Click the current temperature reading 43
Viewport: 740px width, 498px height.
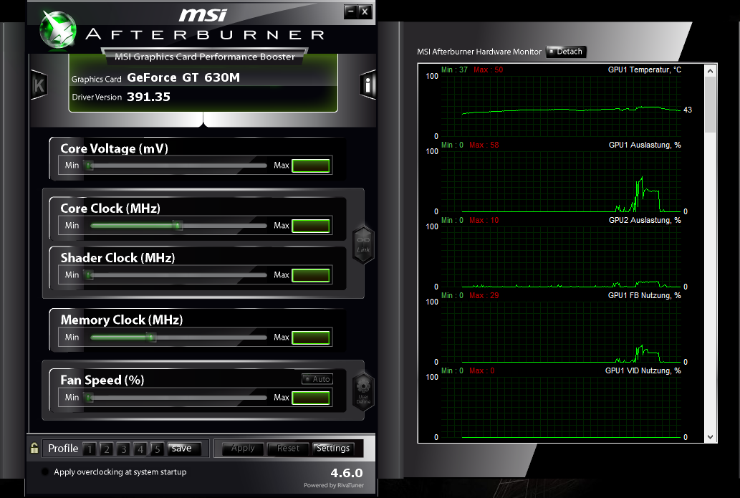pyautogui.click(x=688, y=110)
